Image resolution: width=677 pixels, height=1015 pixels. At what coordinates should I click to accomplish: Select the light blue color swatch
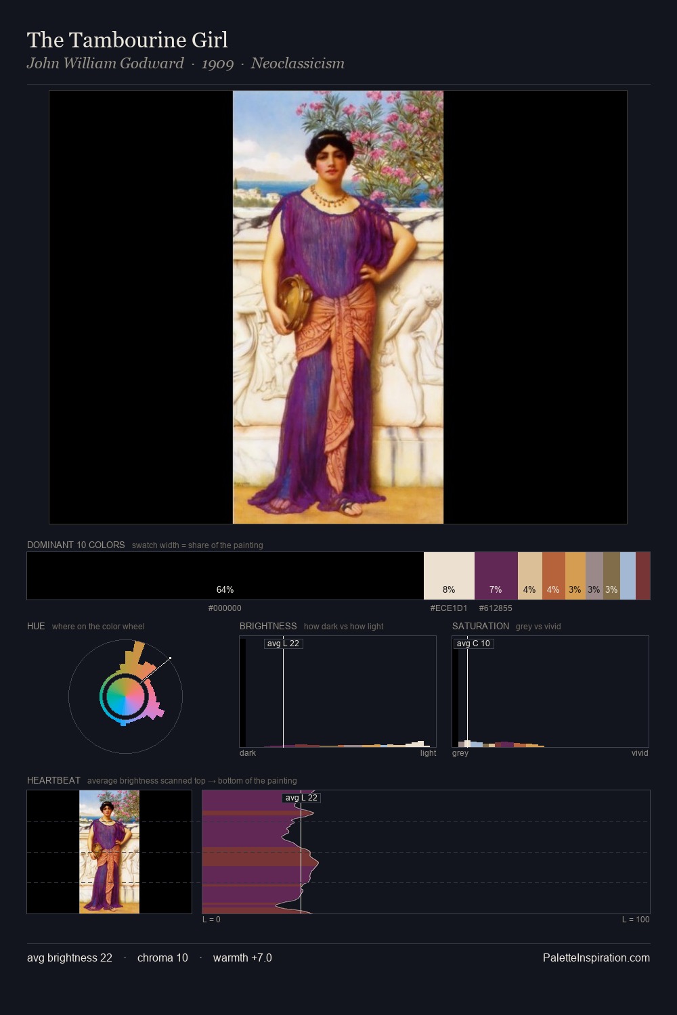(x=628, y=576)
